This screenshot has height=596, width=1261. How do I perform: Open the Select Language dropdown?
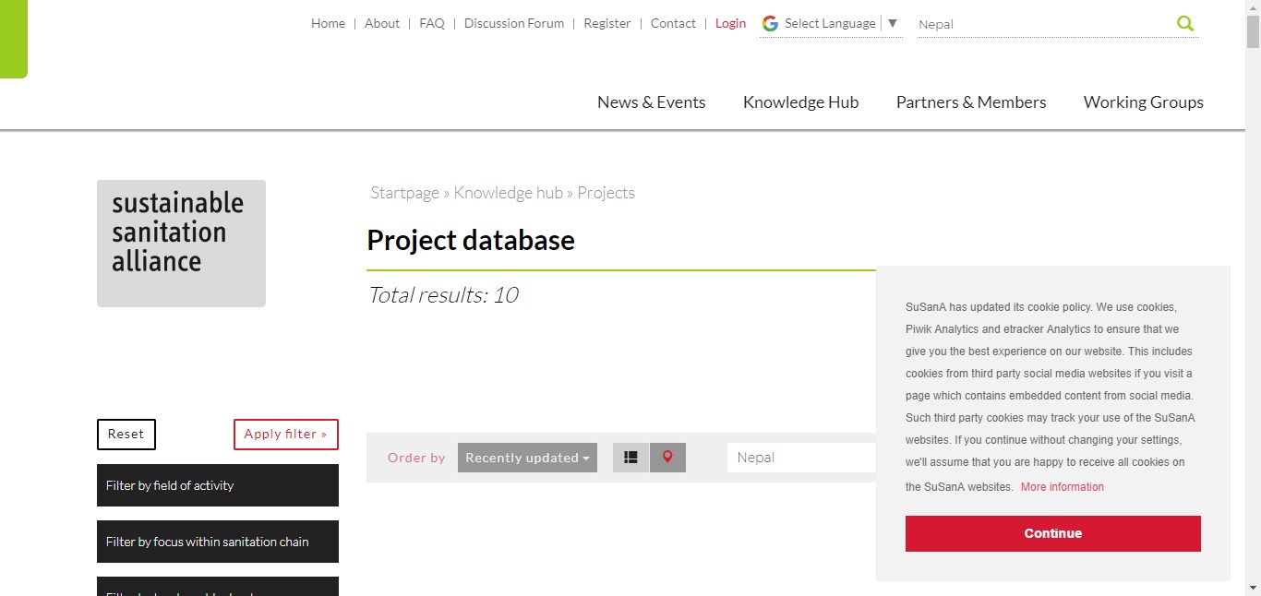(831, 24)
